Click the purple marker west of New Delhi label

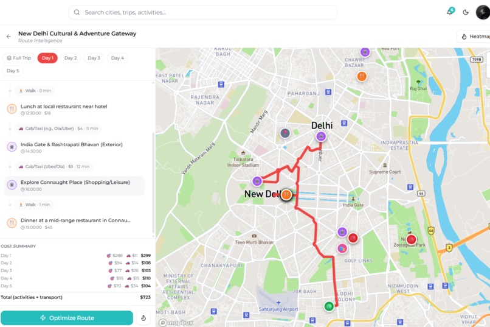point(257,181)
